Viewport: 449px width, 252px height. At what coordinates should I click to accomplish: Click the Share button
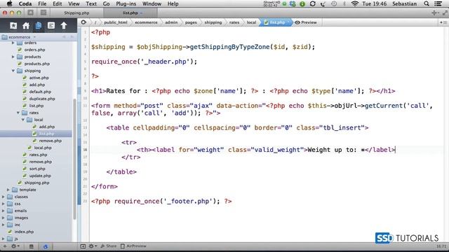[109, 246]
